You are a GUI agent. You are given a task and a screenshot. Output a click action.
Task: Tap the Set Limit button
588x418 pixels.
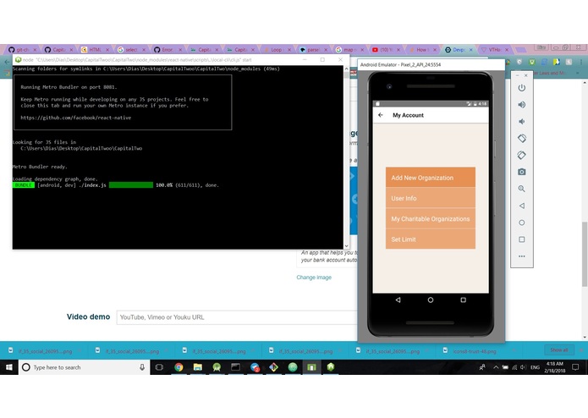431,239
